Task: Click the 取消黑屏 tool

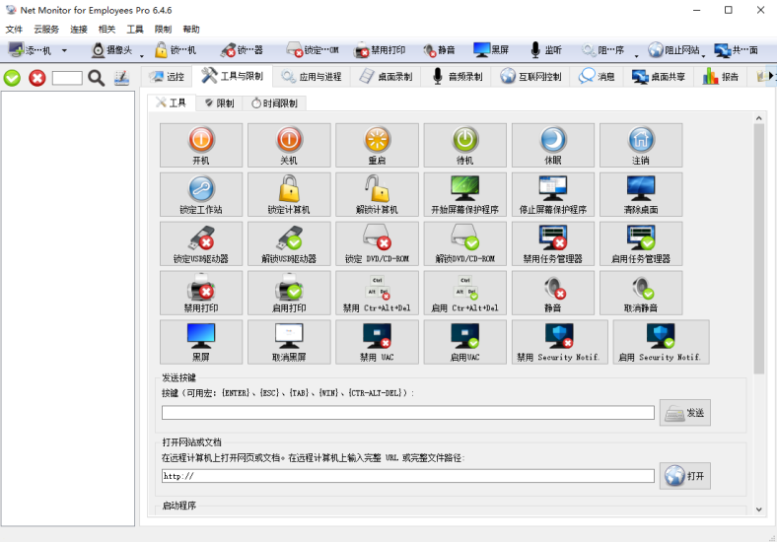Action: (289, 342)
